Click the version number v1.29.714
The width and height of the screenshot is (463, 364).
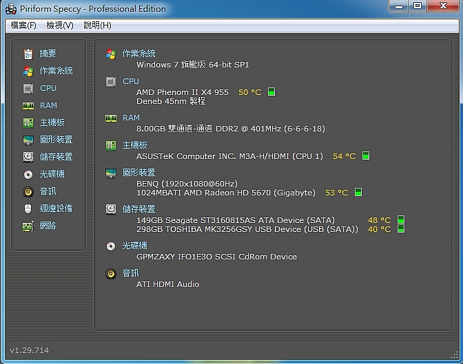click(x=29, y=350)
